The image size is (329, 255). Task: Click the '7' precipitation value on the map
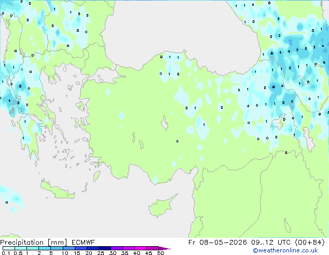point(297,50)
